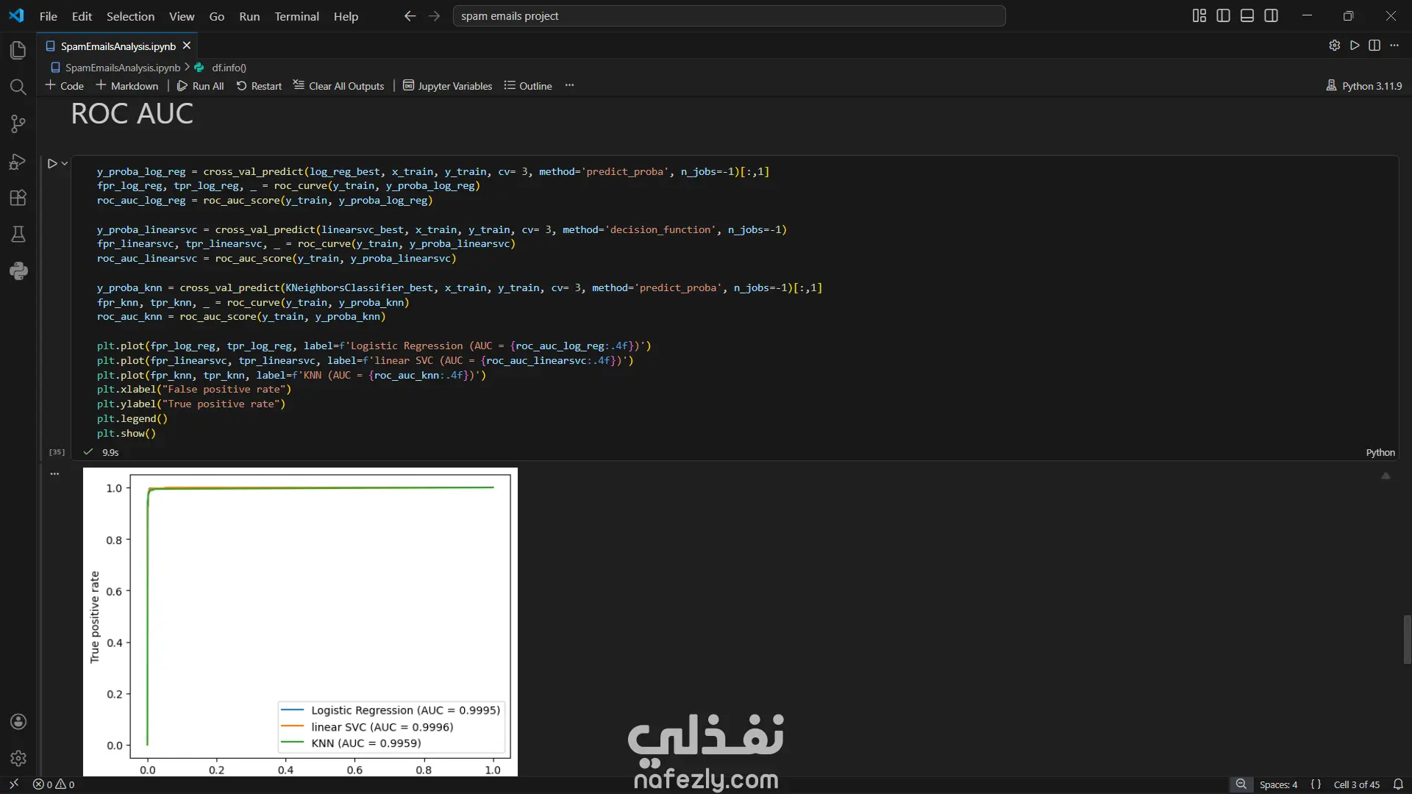
Task: Select the Python 3.11.9 kernel picker
Action: (x=1364, y=86)
